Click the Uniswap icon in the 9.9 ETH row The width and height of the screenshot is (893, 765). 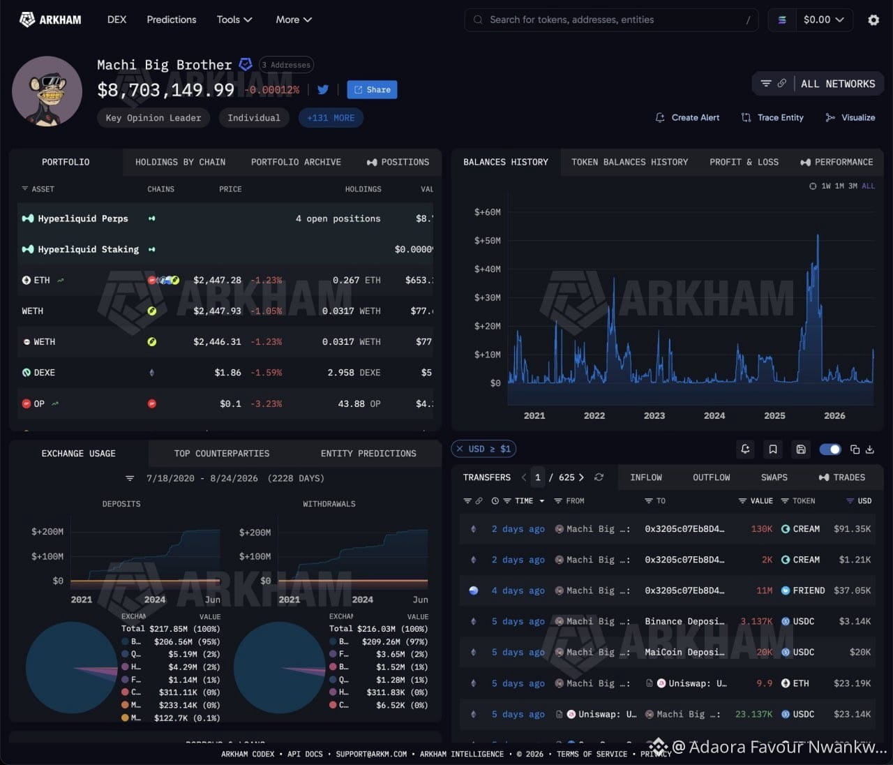pyautogui.click(x=661, y=683)
